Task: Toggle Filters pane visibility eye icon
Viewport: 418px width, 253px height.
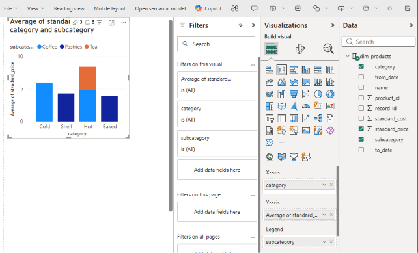Action: (240, 25)
